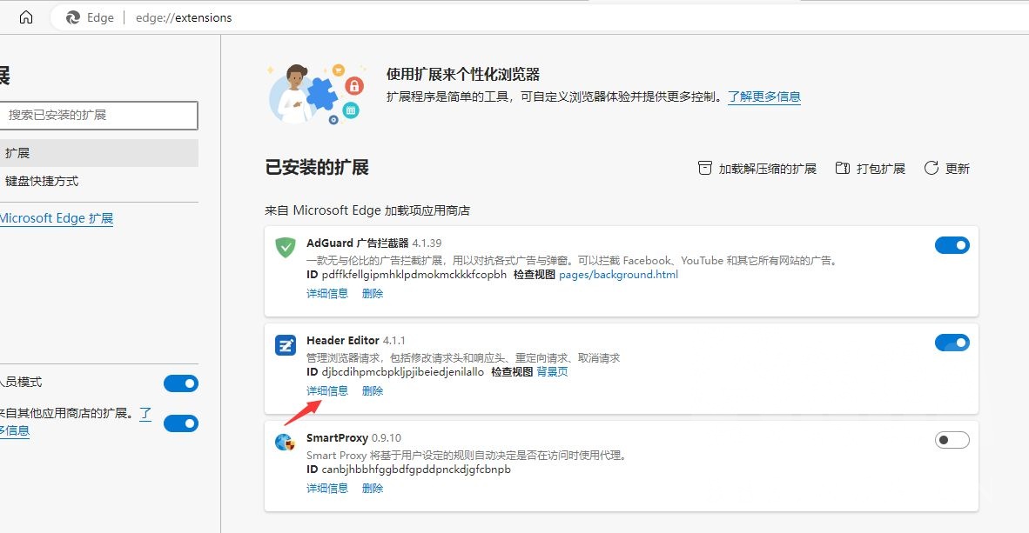Screen dimensions: 1029x533
Task: Open 详细信息 for SmartProxy
Action: 326,489
